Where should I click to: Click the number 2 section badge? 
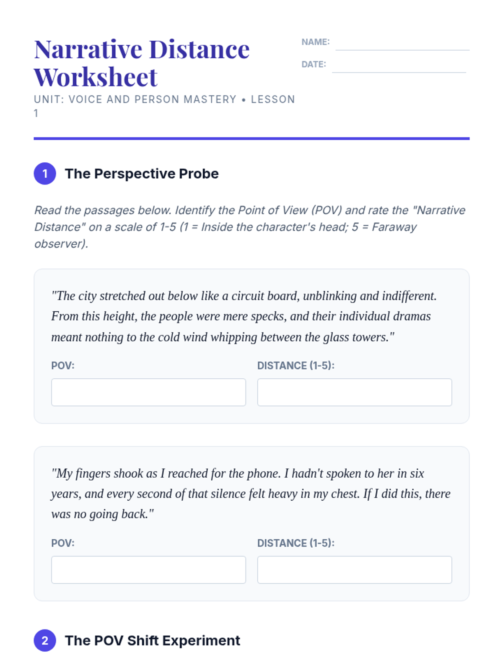[45, 640]
